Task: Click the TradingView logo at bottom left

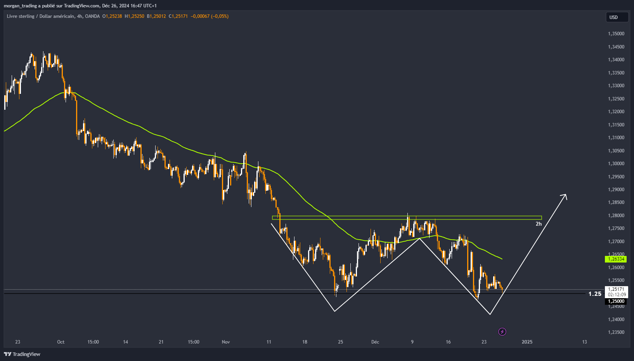Action: click(x=22, y=354)
